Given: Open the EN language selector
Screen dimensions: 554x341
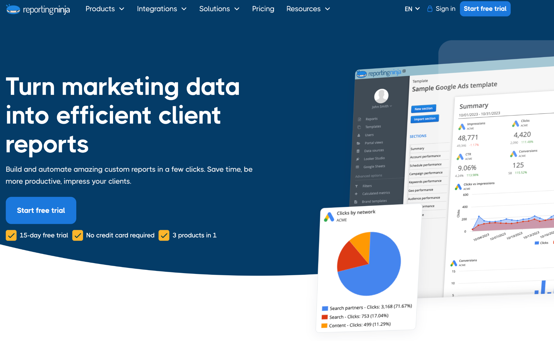Looking at the screenshot, I should tap(412, 9).
